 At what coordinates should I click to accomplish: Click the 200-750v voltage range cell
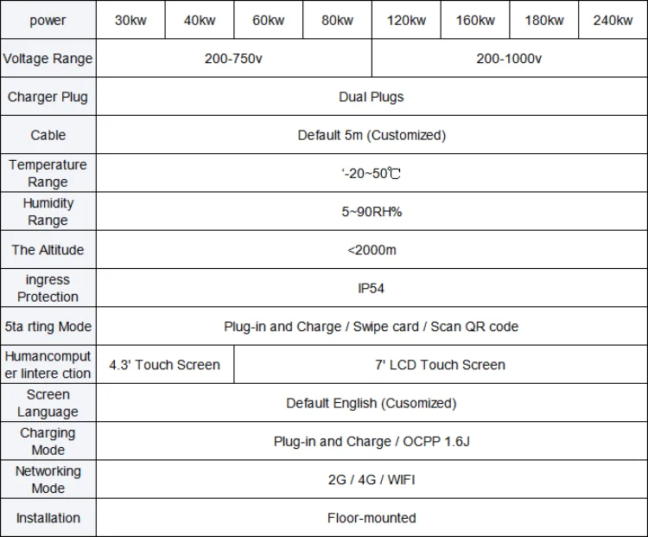(x=233, y=59)
